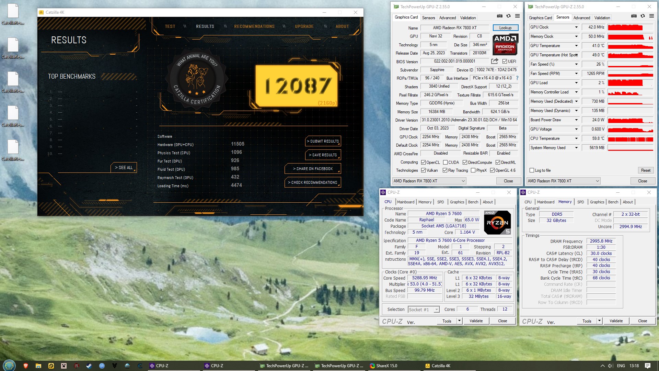The height and width of the screenshot is (371, 659).
Task: Expand the CPU Temperature sensor dropdown
Action: [576, 138]
